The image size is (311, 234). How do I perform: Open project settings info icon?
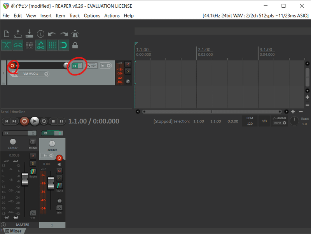[x=41, y=34]
